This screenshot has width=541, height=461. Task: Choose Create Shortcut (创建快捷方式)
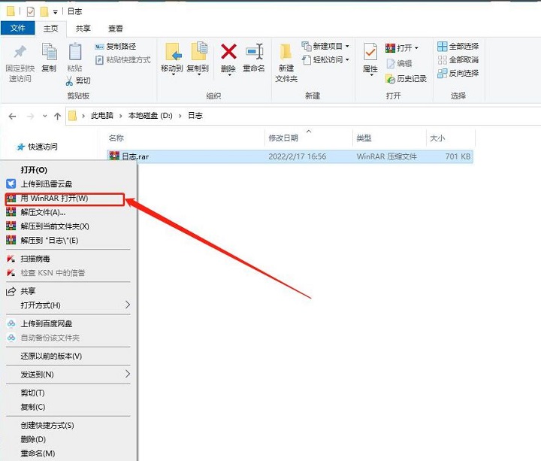[x=68, y=426]
